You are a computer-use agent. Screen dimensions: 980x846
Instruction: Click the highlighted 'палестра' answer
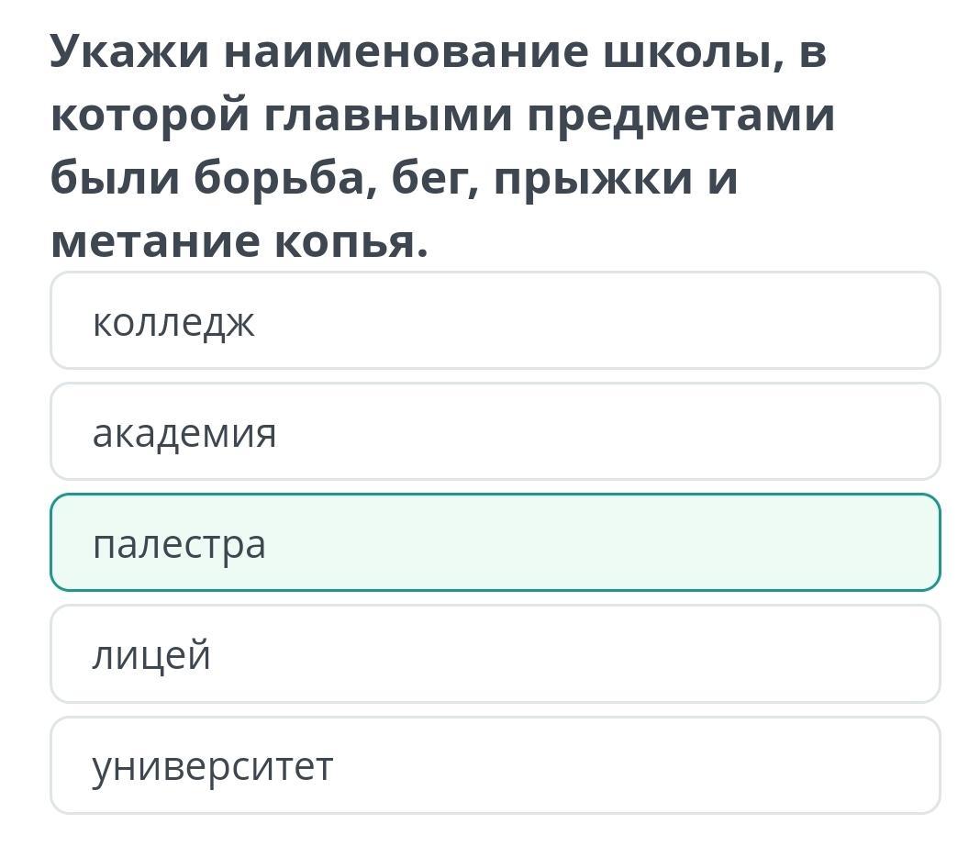click(x=495, y=542)
